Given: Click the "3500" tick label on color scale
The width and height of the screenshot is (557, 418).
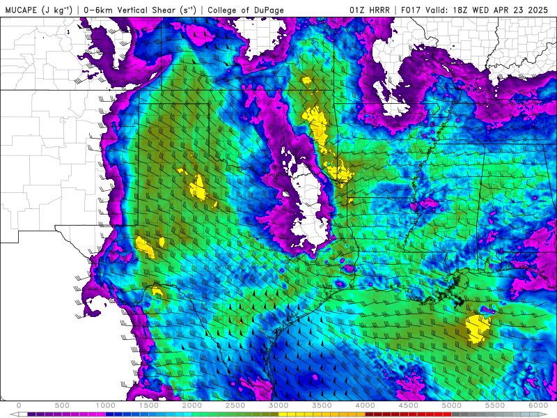Looking at the screenshot, I should coord(322,405).
